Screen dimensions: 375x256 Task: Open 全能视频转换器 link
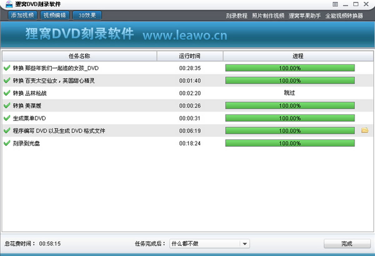coord(344,16)
